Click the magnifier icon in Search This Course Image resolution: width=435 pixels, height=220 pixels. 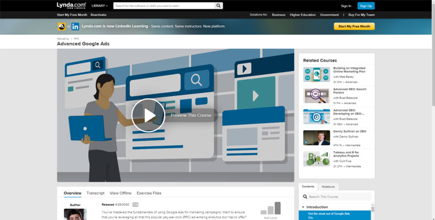click(x=305, y=197)
